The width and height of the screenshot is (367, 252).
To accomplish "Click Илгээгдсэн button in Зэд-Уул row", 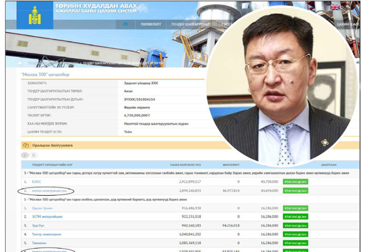I will (295, 225).
